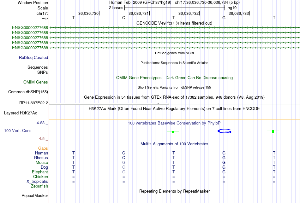This screenshot has height=203, width=300.
Task: Select the X_tropicalis species label
Action: click(37, 182)
